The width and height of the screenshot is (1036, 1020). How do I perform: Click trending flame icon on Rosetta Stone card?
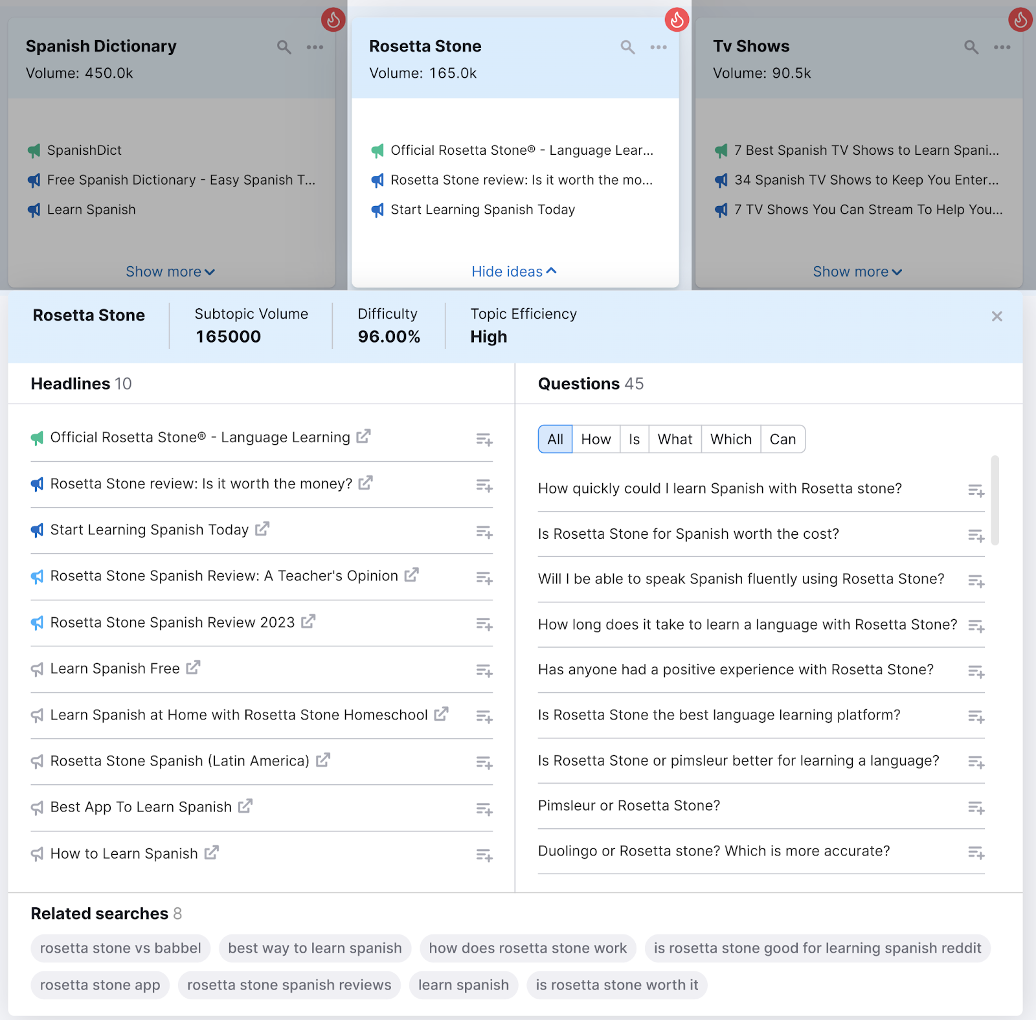pyautogui.click(x=677, y=19)
